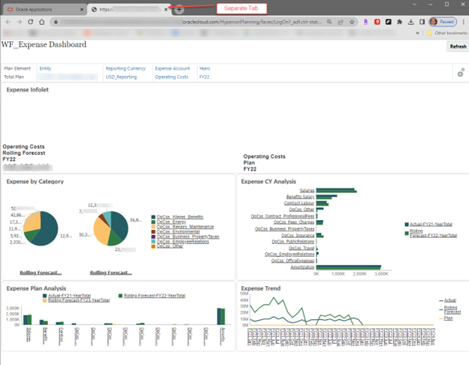Click the Refresh button on the dashboard

click(x=458, y=47)
